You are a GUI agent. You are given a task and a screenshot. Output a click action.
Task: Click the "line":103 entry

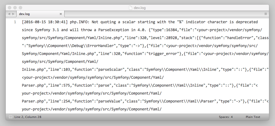click(59, 69)
